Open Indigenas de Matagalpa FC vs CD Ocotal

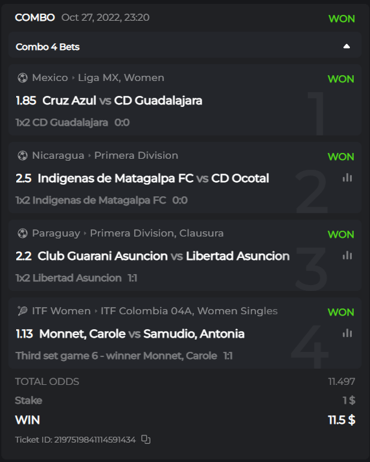point(153,178)
